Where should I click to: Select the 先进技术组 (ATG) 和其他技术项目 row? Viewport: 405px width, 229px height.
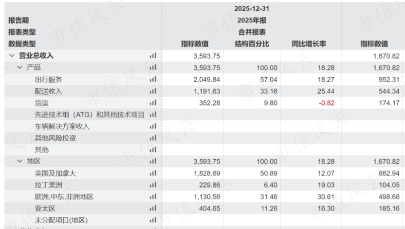pos(90,114)
